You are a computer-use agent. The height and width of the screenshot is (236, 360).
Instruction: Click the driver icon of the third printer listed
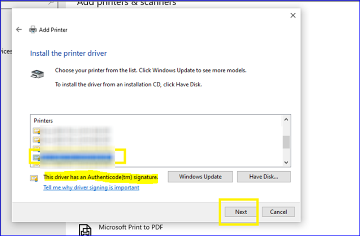click(x=36, y=147)
